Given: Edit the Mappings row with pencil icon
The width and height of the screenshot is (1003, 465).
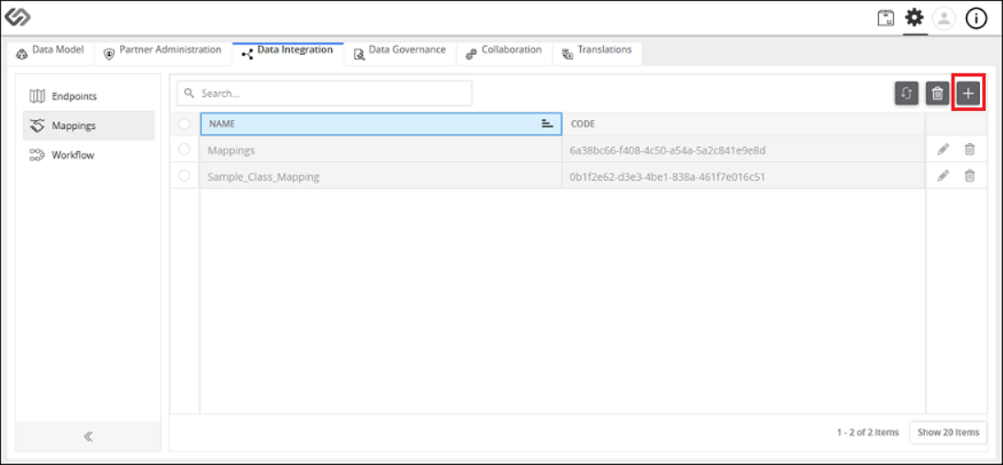Looking at the screenshot, I should (942, 149).
